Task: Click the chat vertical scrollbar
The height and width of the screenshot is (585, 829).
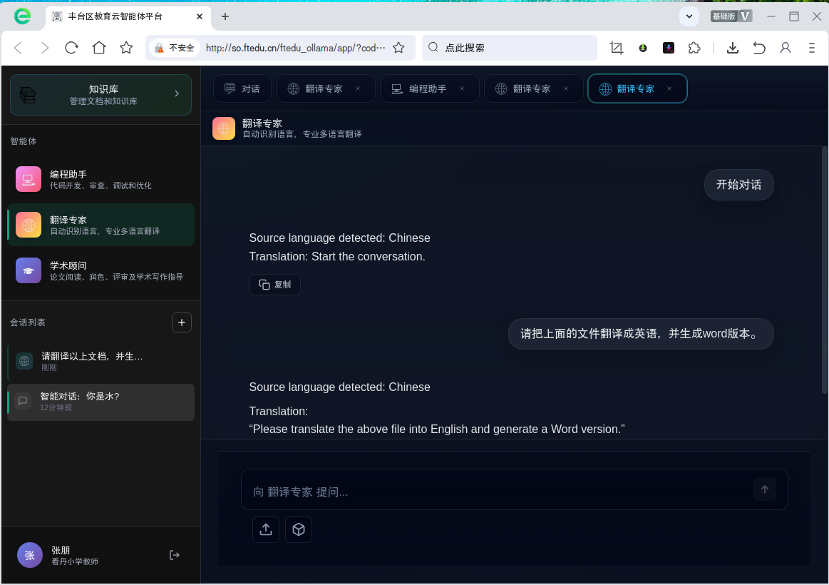Action: coord(825,271)
